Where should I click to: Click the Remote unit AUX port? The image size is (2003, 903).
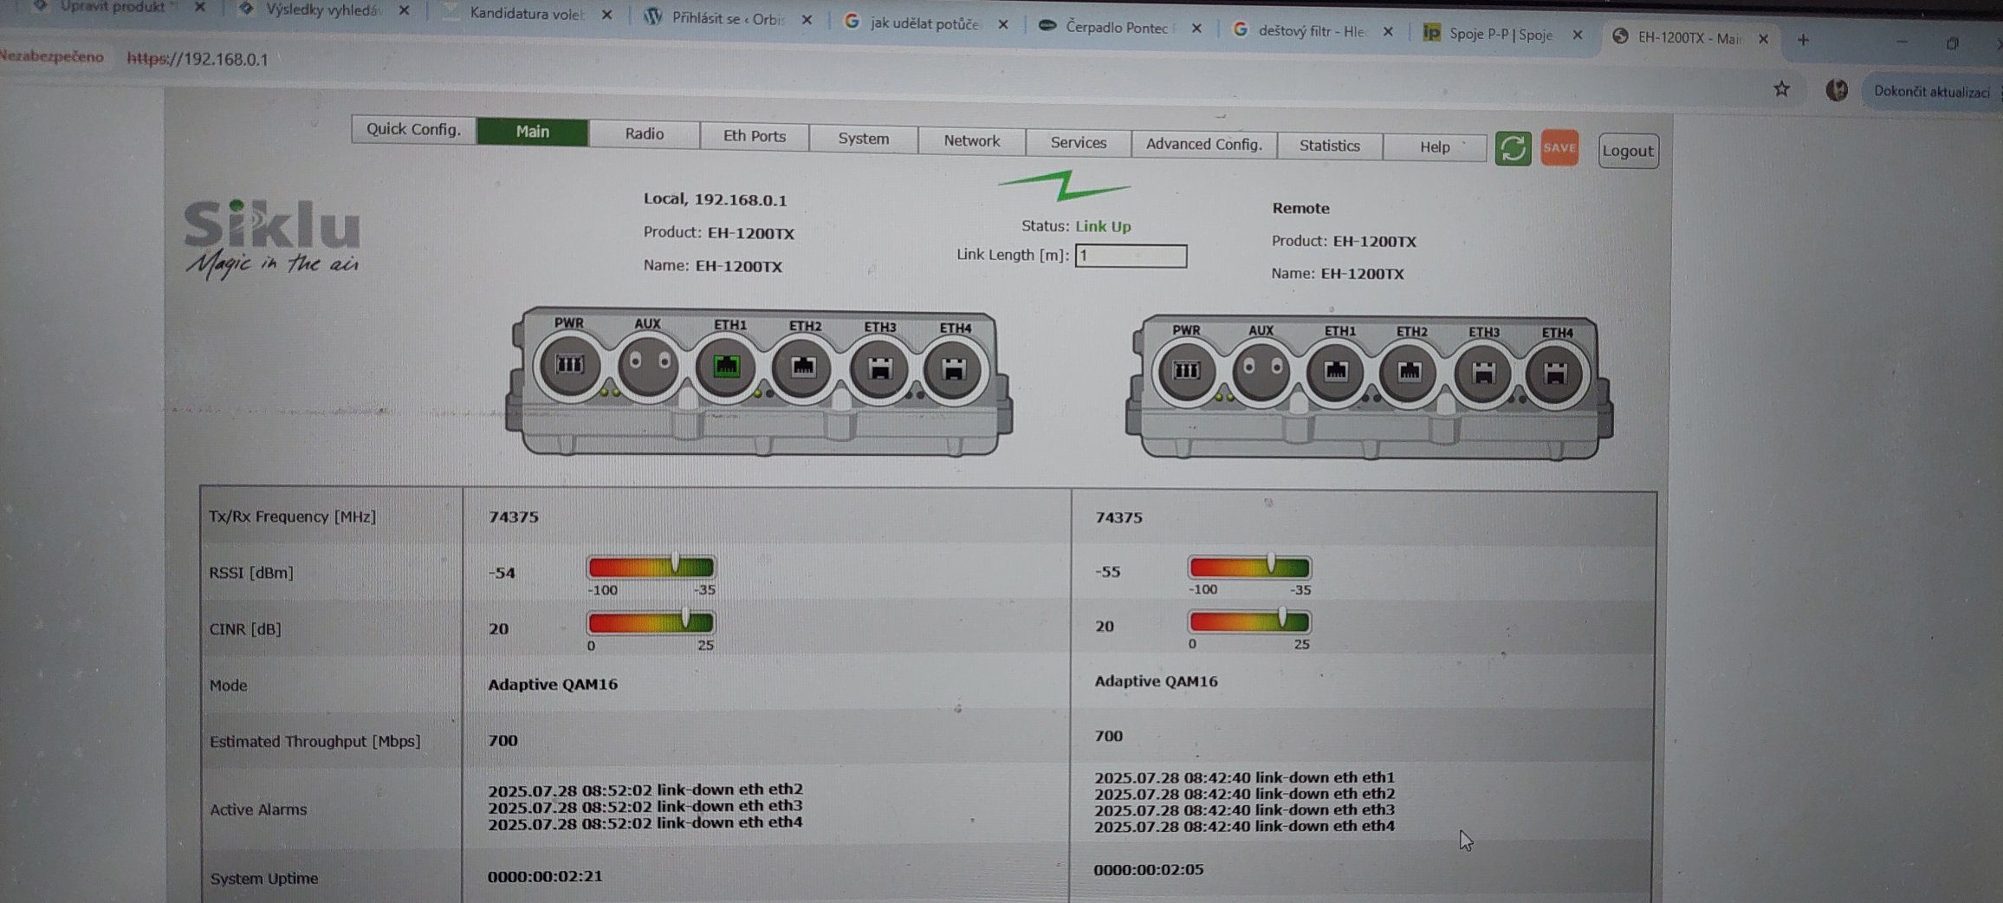coord(1261,372)
